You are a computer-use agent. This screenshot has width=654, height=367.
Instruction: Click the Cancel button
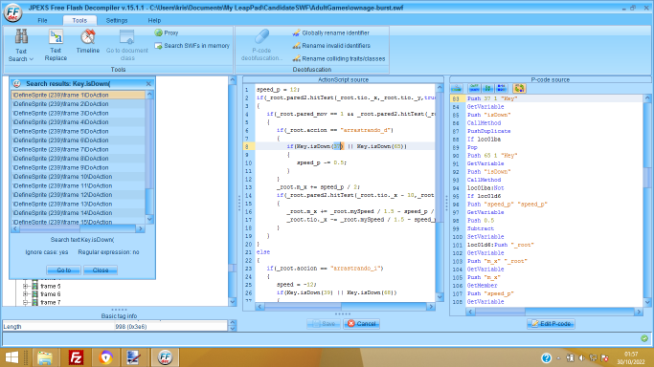pyautogui.click(x=362, y=324)
